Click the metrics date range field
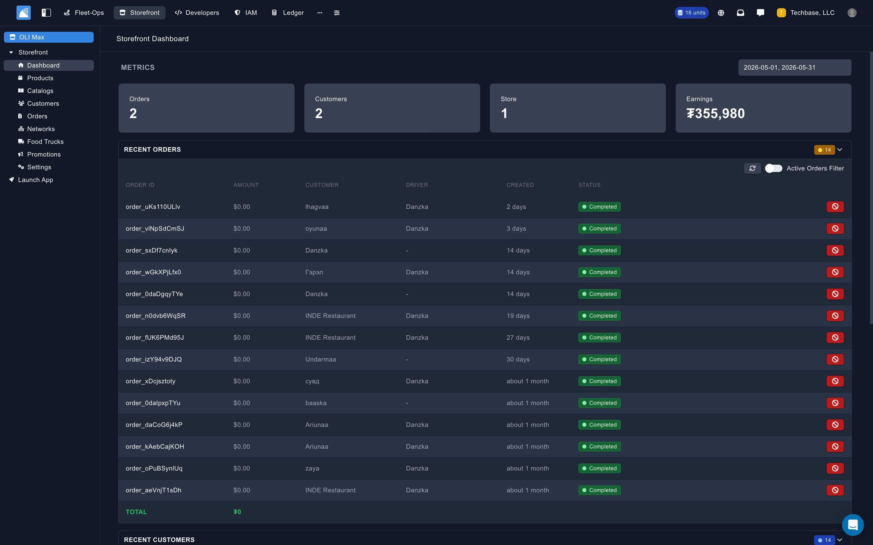 coord(794,68)
